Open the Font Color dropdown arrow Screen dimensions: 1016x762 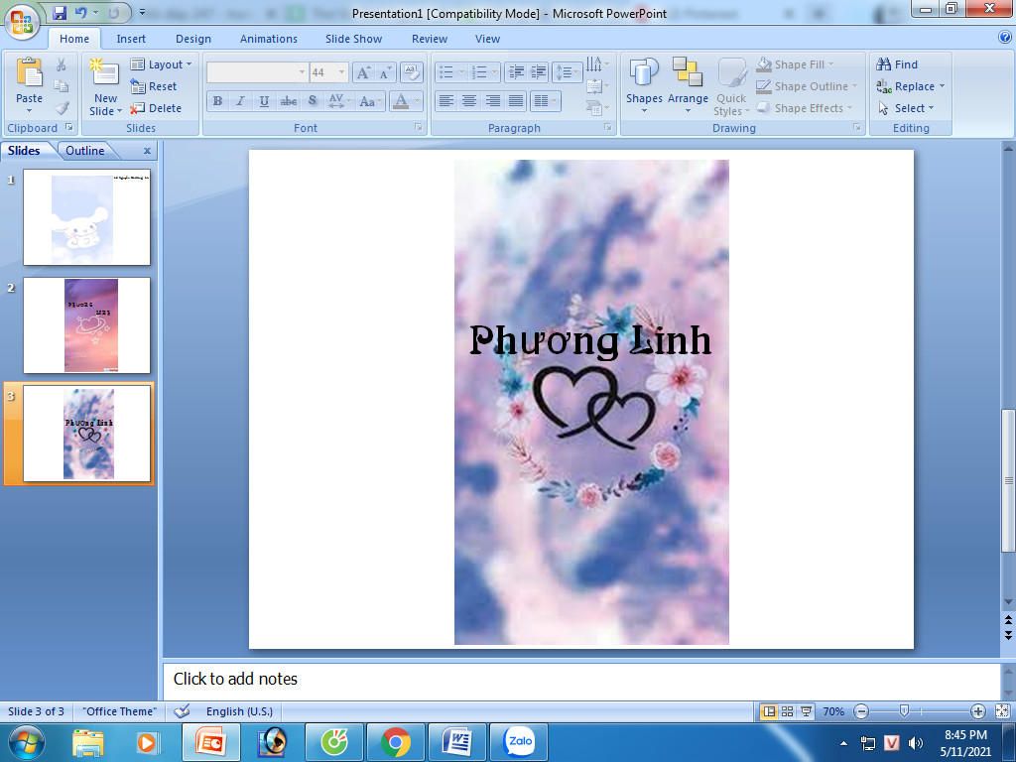tap(417, 101)
